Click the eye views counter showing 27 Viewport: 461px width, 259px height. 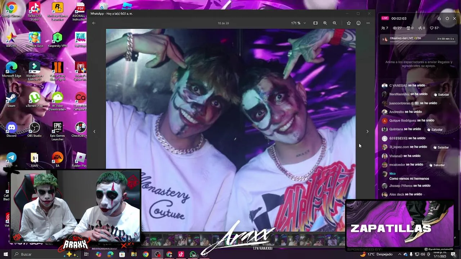(x=397, y=28)
